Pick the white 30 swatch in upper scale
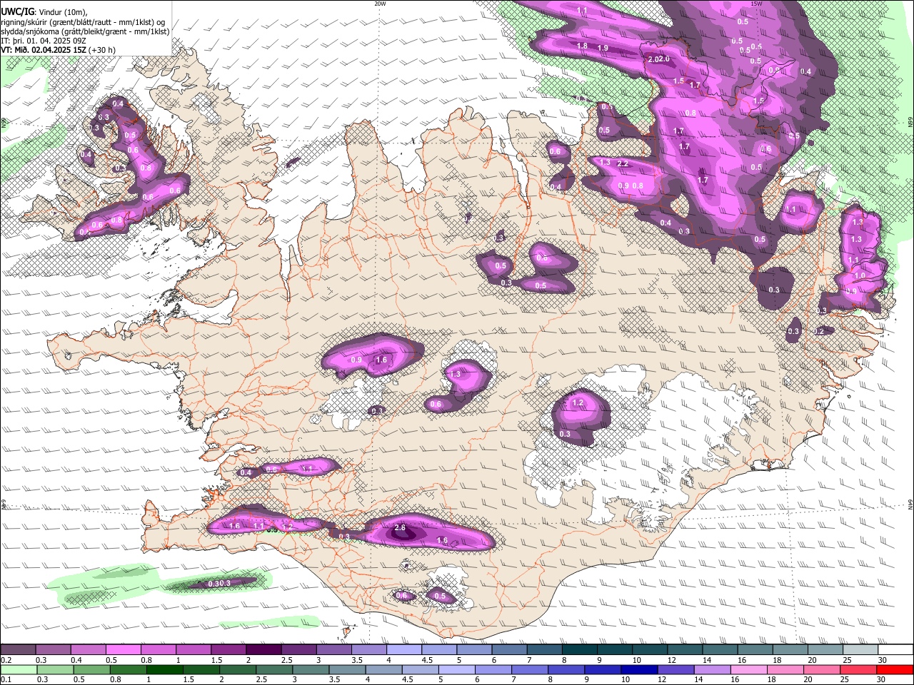The image size is (914, 685). (896, 650)
